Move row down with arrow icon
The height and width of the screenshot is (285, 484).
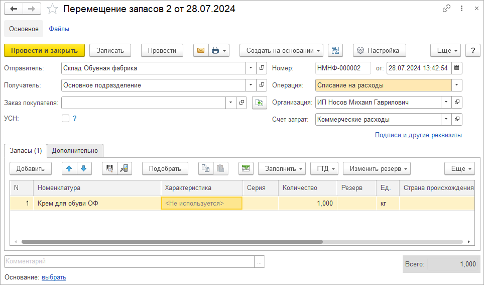83,168
